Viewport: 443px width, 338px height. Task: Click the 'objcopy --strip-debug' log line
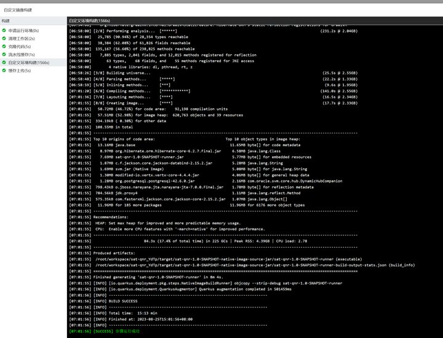[x=206, y=283]
